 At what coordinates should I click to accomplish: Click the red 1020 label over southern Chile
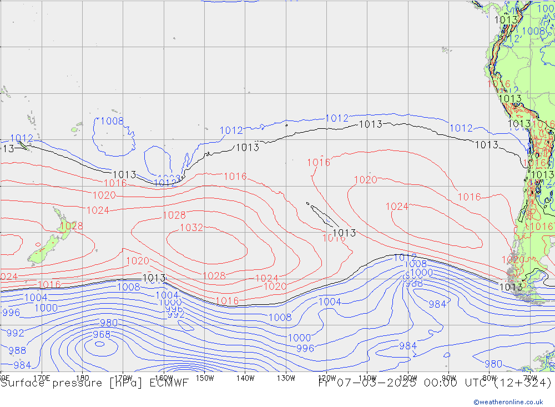[512, 260]
